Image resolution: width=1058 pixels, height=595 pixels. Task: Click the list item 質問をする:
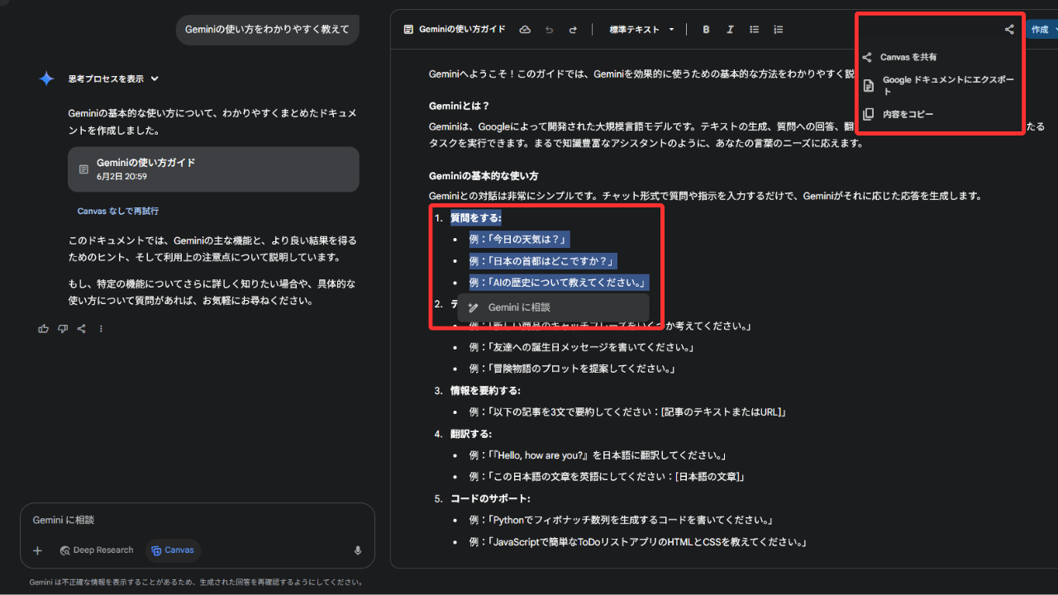coord(475,218)
